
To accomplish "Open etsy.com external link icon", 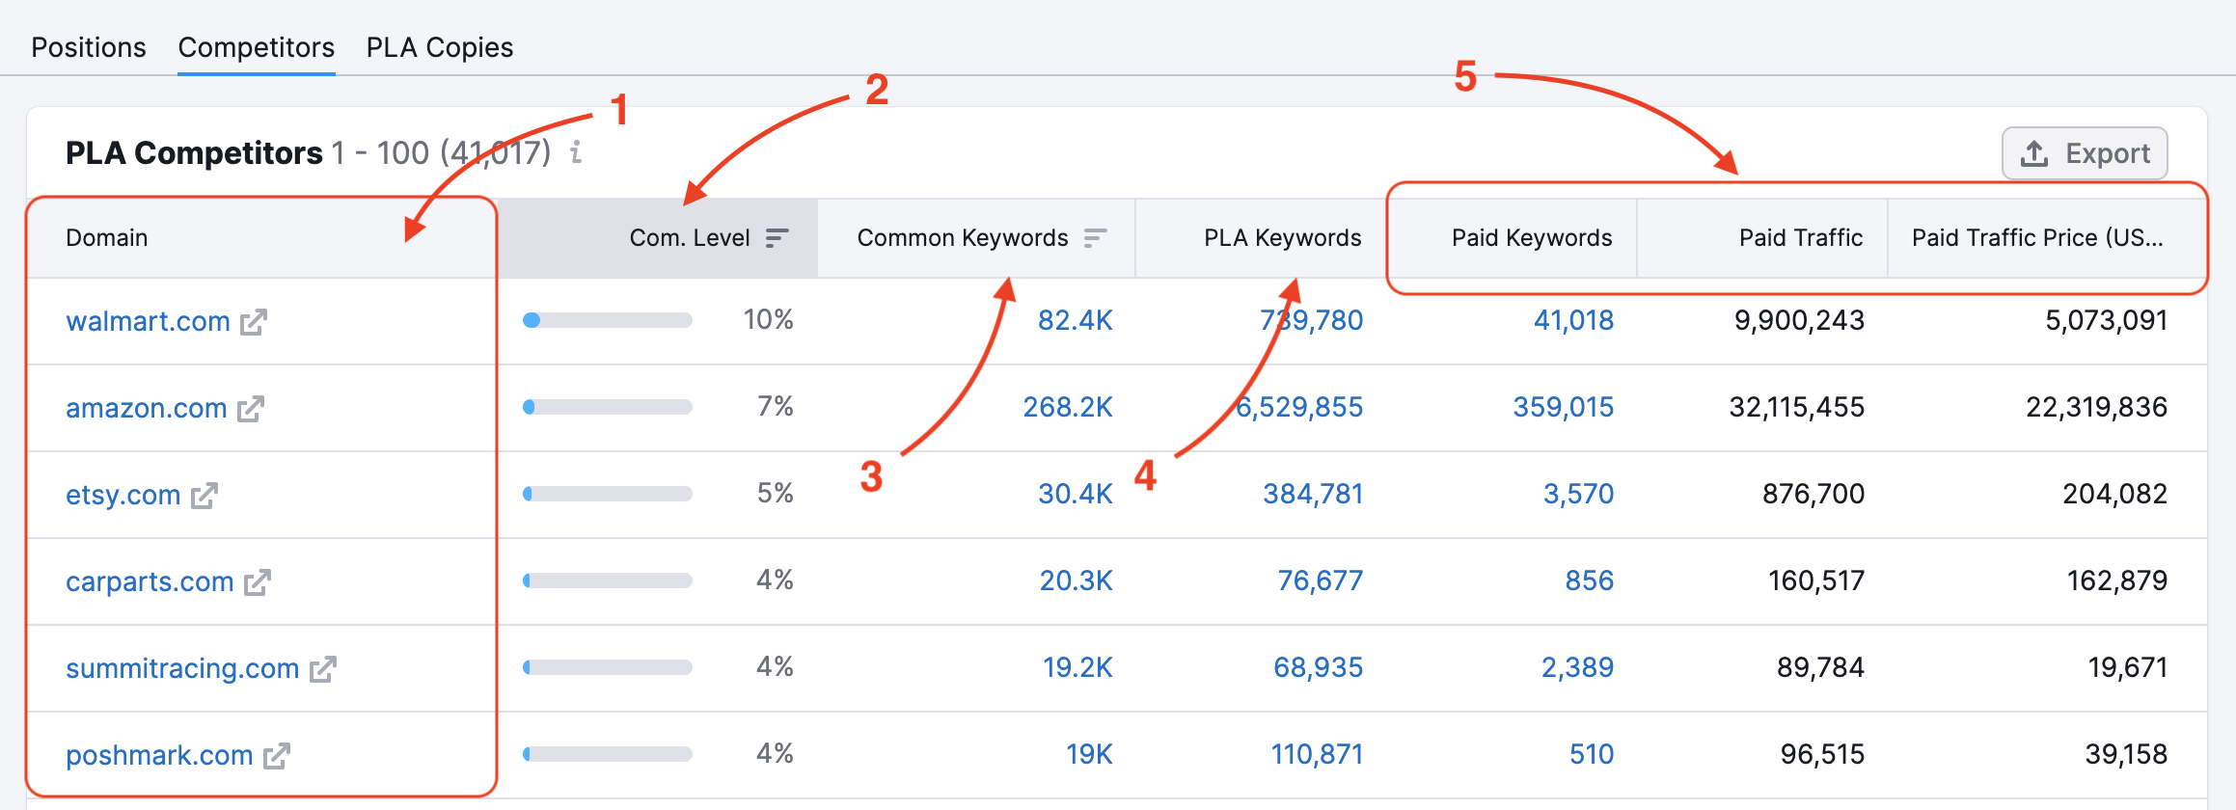I will click(205, 495).
